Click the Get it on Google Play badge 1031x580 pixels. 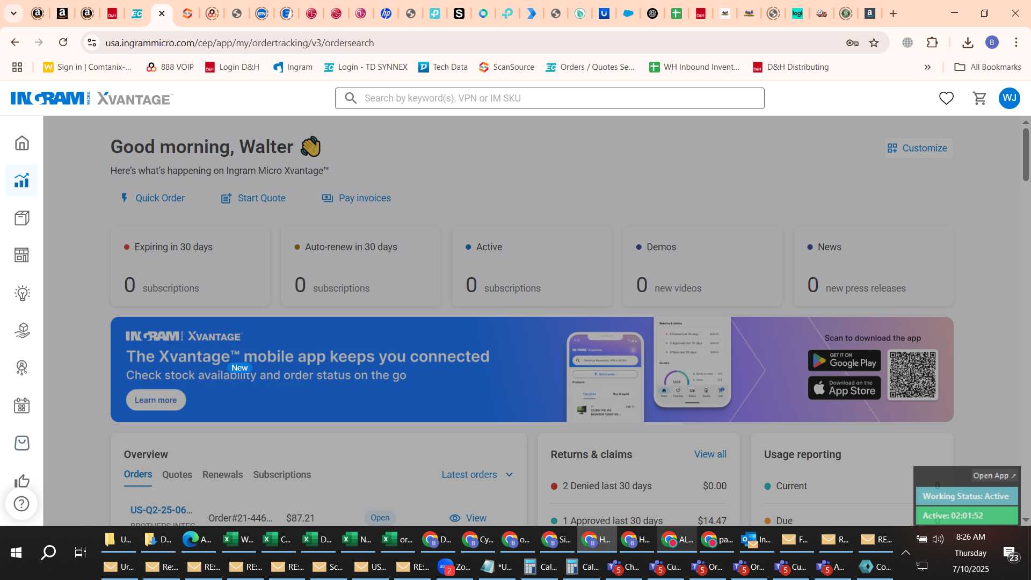844,360
